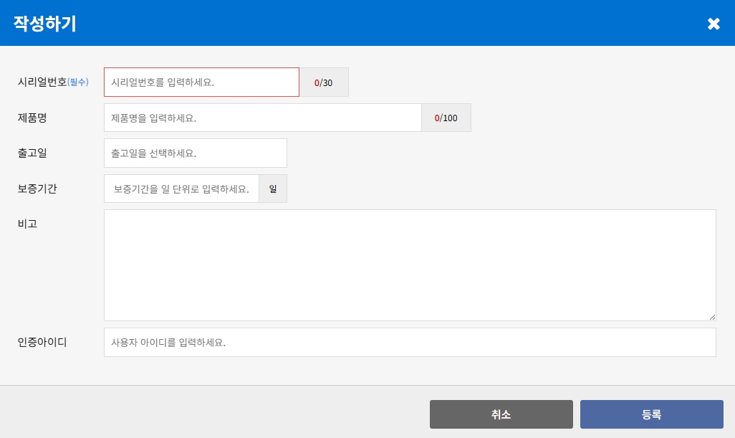Click the 등록 button
The width and height of the screenshot is (735, 438).
pos(652,414)
